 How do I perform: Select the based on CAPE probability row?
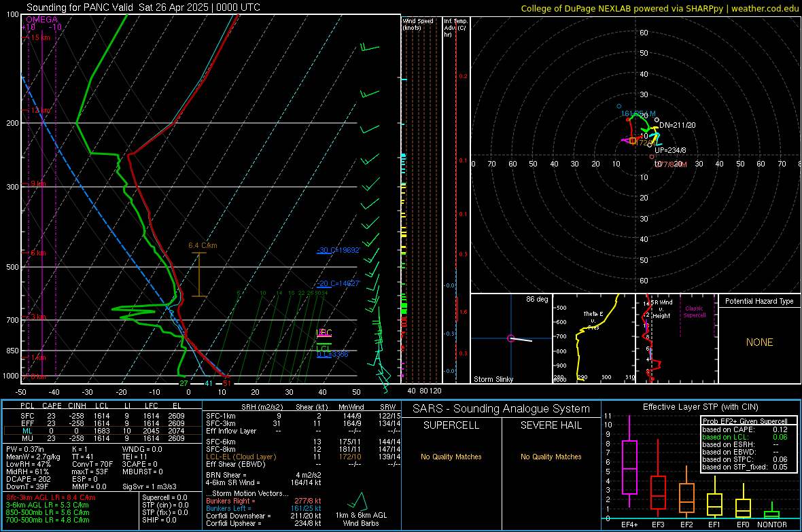pos(745,429)
